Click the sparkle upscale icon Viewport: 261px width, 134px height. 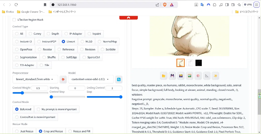(x=215, y=76)
